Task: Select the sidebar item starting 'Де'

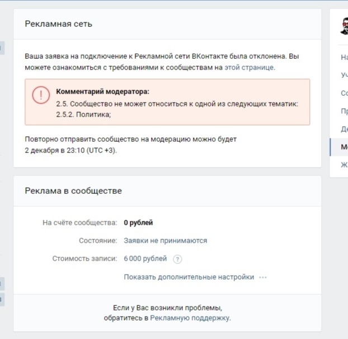Action: tap(344, 129)
